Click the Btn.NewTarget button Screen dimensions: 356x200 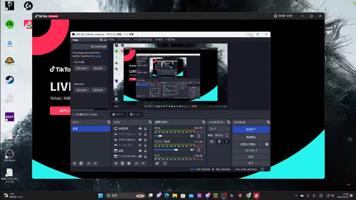(x=90, y=47)
